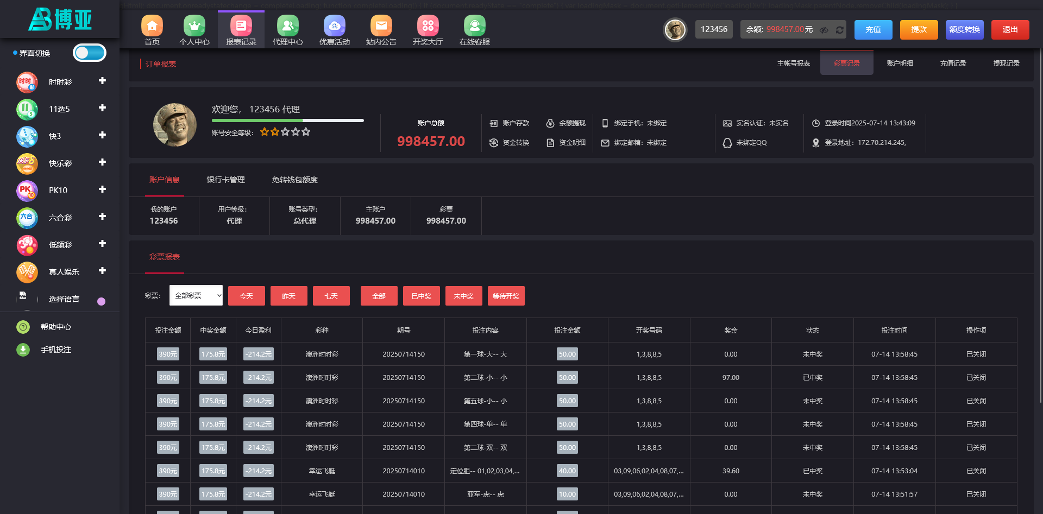Toggle the 选择语言 purple dot
1043x514 pixels.
pyautogui.click(x=101, y=301)
